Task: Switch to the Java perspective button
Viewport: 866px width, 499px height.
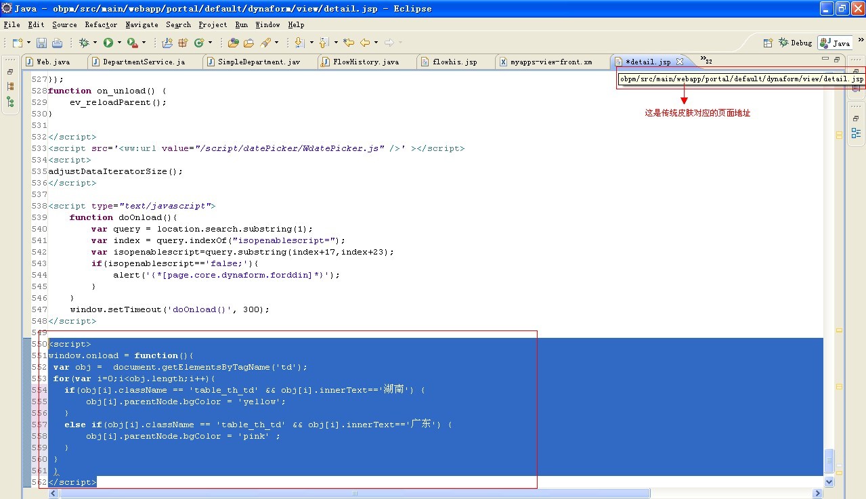Action: [835, 43]
